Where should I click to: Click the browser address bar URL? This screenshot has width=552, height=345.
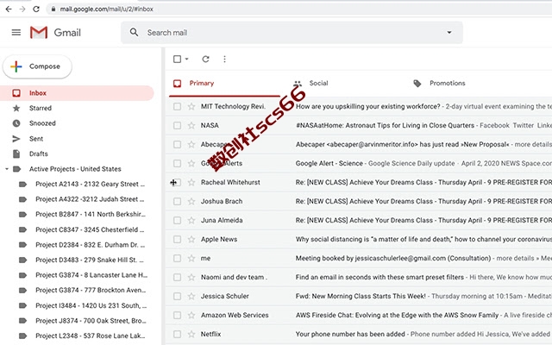(106, 9)
